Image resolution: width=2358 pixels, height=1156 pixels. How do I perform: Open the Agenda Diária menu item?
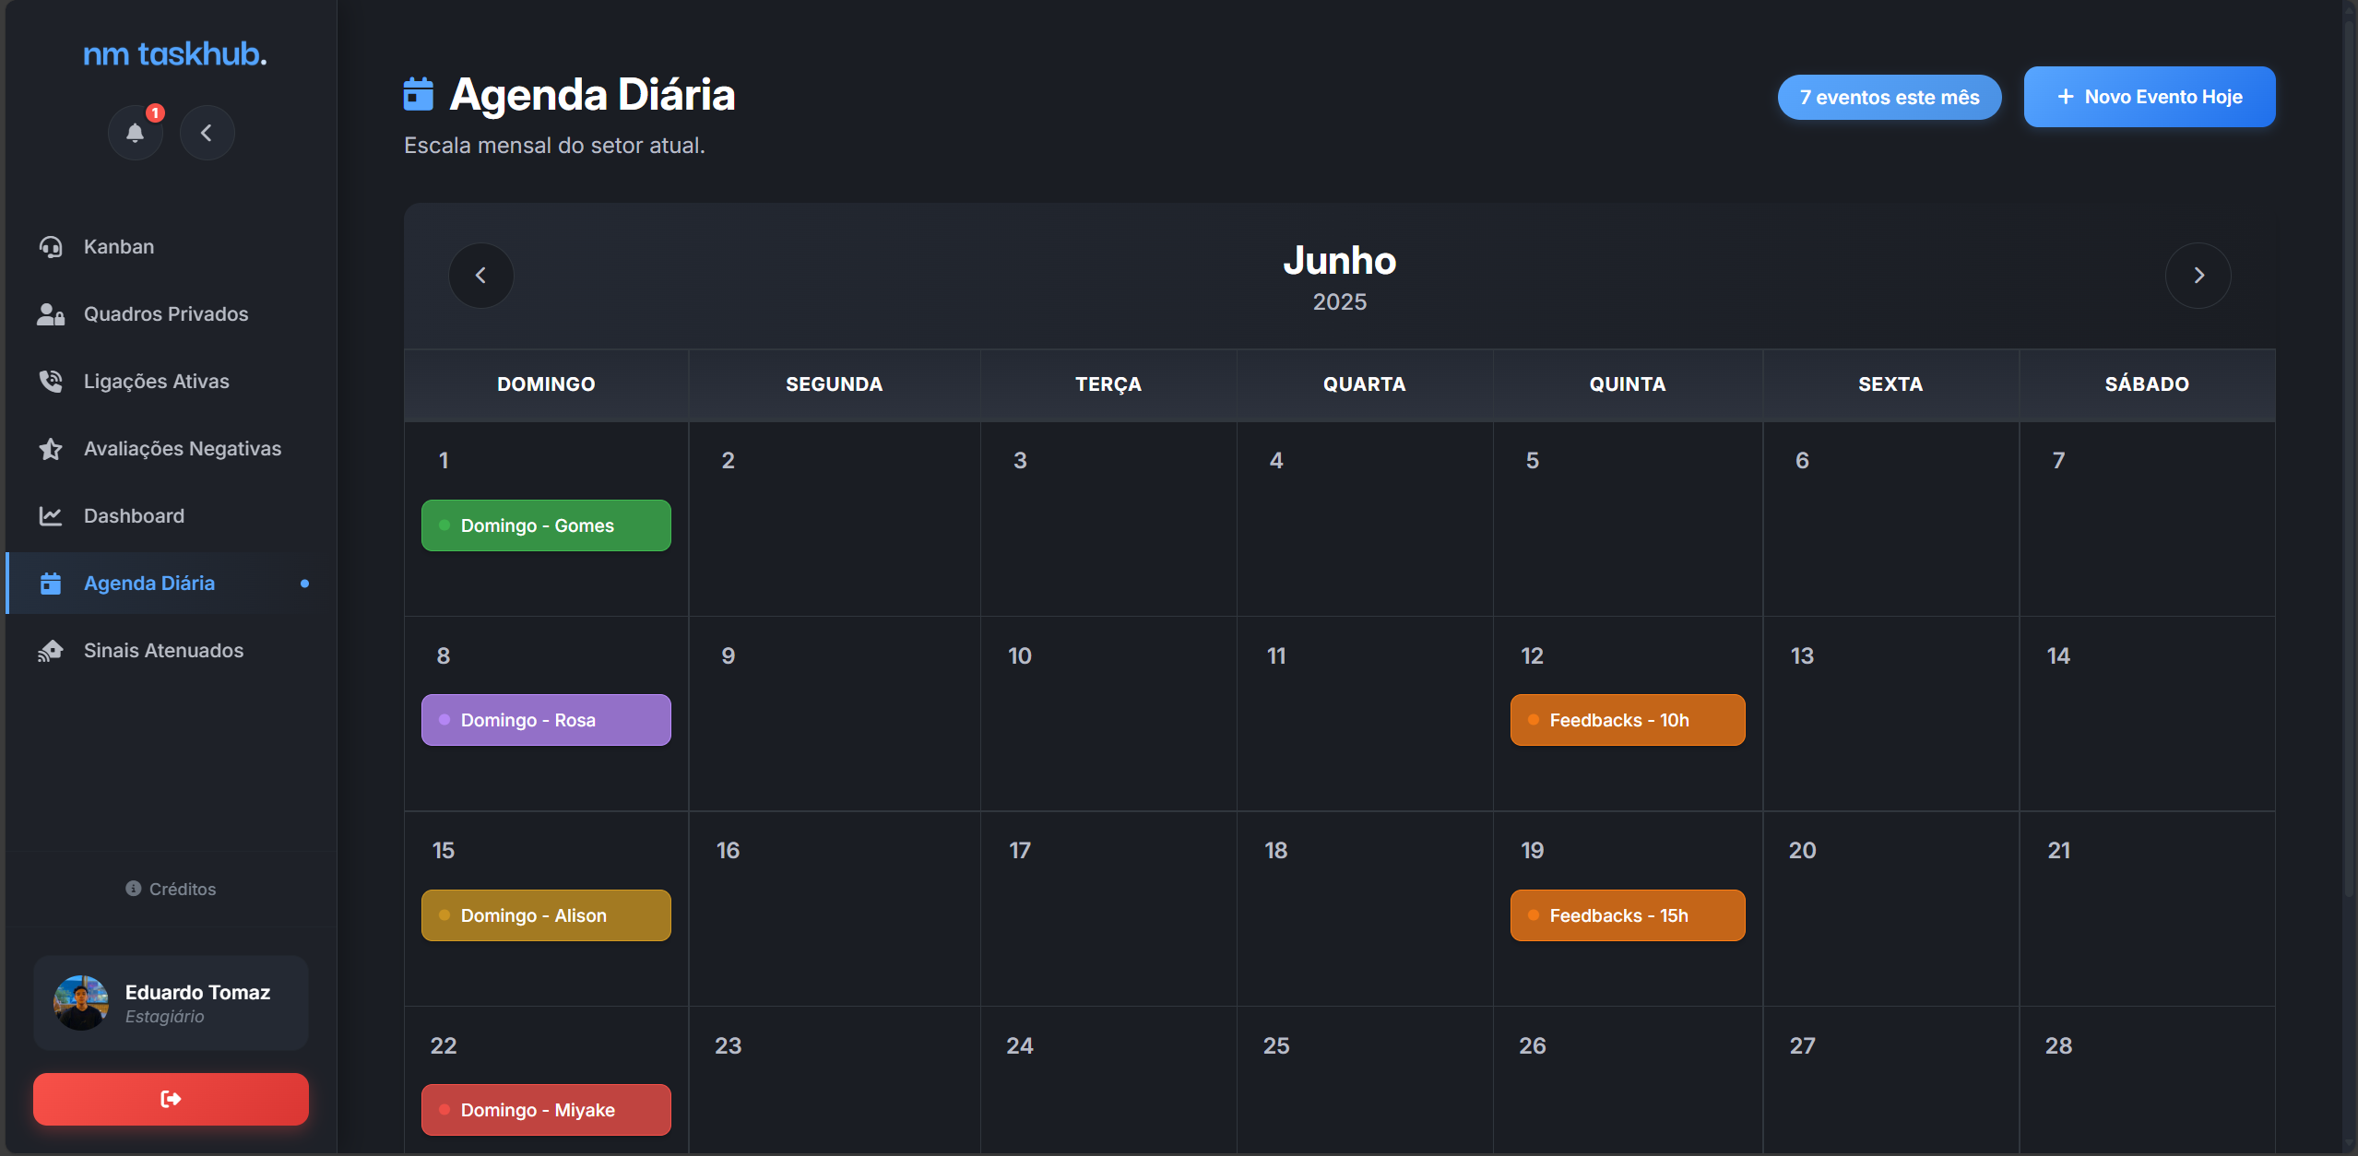coord(149,584)
